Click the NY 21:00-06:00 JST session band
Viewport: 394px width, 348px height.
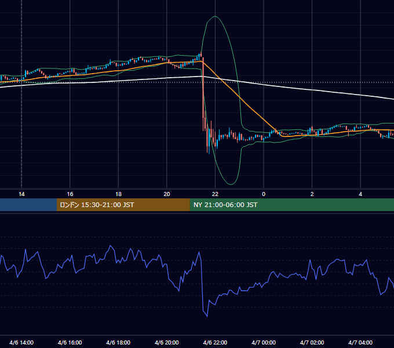click(x=291, y=205)
